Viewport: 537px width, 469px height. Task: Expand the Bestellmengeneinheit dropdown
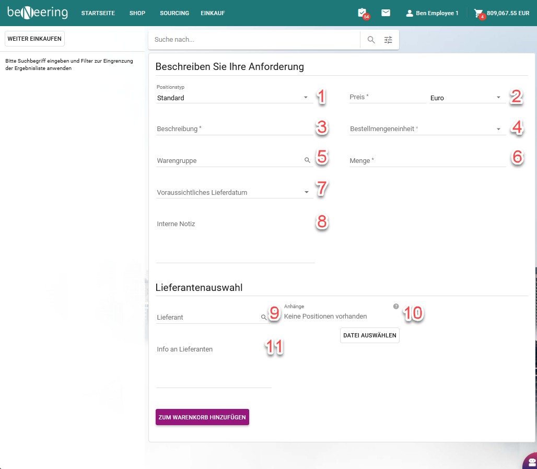(427, 129)
